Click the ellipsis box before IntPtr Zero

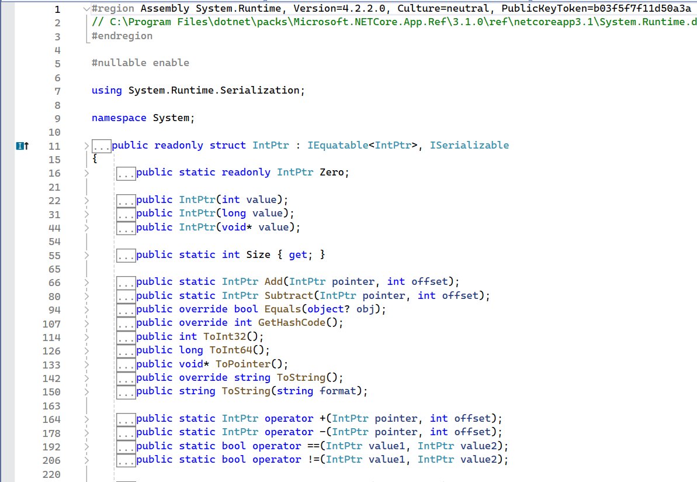126,173
